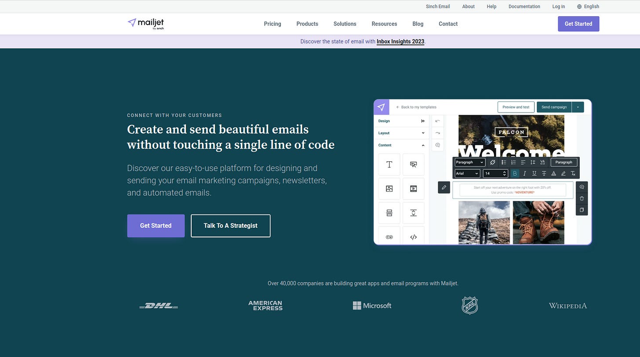This screenshot has height=357, width=640.
Task: Click the redo arrow in the editor
Action: click(437, 133)
